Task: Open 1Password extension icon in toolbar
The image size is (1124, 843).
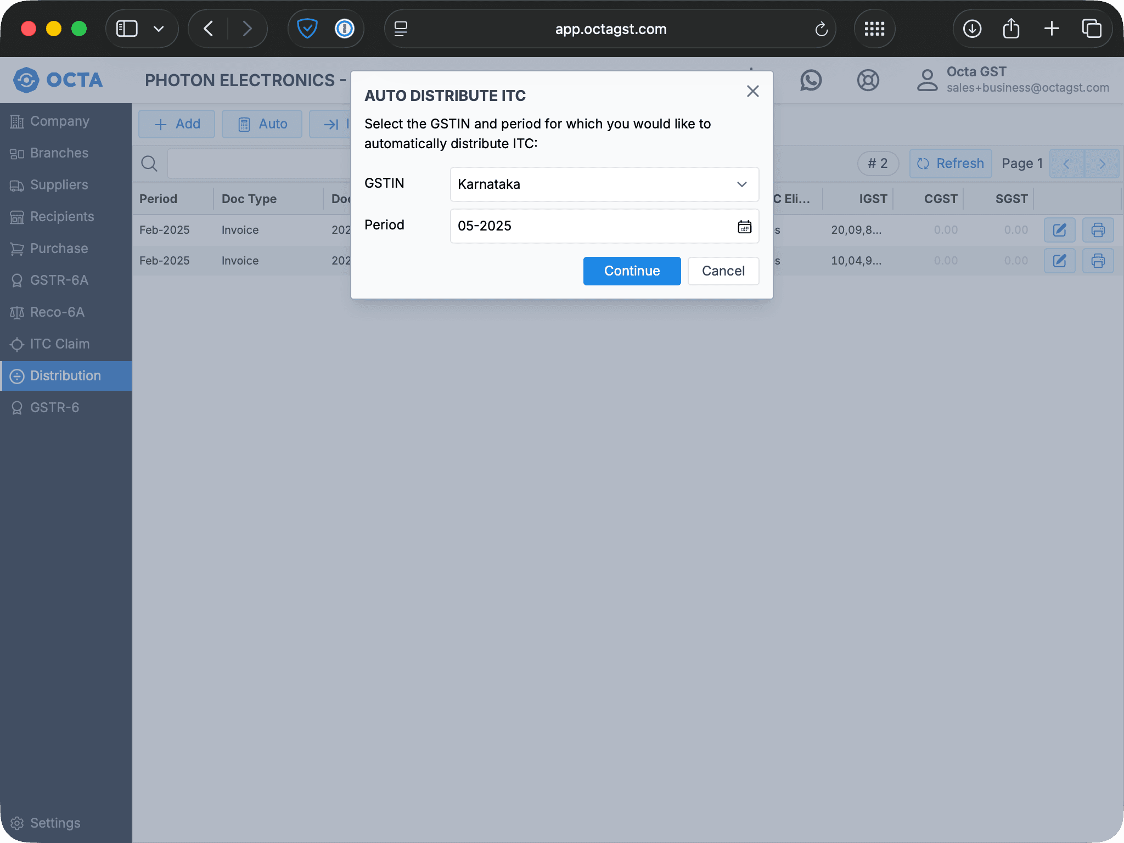Action: click(345, 29)
